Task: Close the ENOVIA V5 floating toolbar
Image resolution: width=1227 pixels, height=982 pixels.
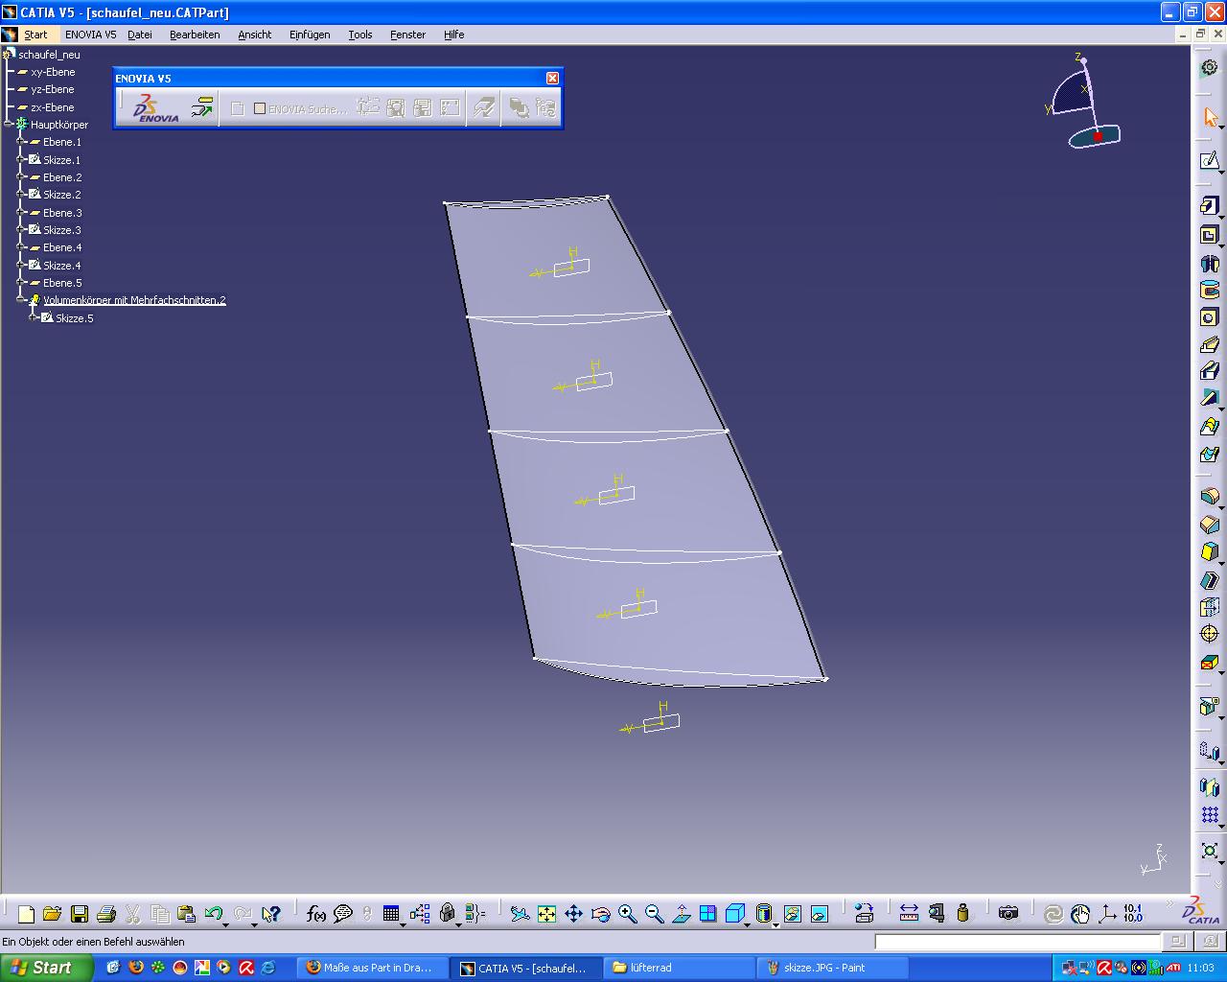Action: coord(552,78)
